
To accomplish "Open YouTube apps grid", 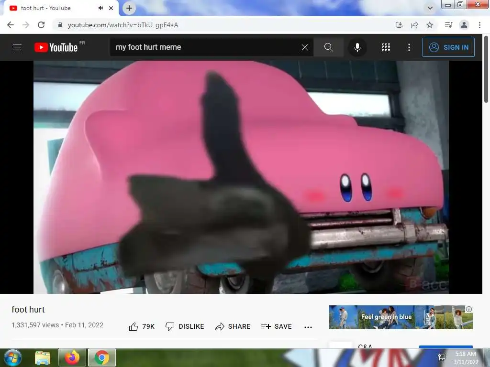I will 386,47.
